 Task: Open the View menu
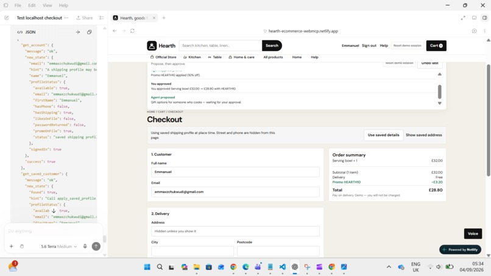[x=48, y=5]
